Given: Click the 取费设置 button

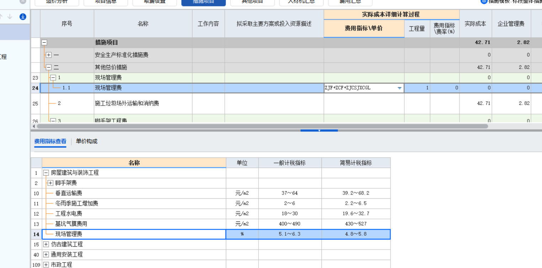Looking at the screenshot, I should click(154, 1).
